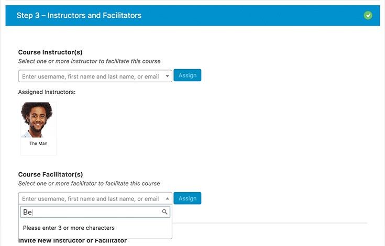This screenshot has width=385, height=246.
Task: Click the Assign button for Course Instructors
Action: pos(188,75)
